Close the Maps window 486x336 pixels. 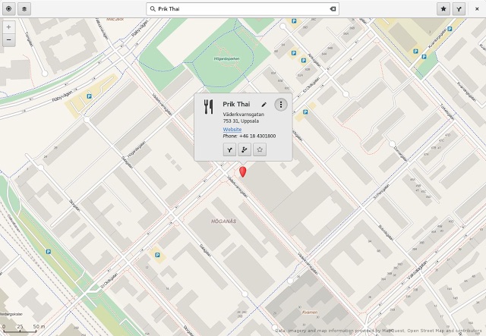477,8
